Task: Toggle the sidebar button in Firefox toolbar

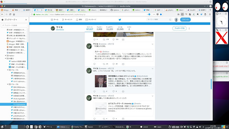Action: [x=182, y=14]
